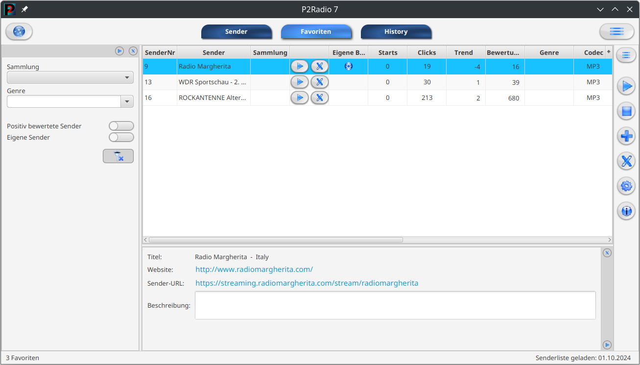Click the title text 'Radio Margherita - Italy'
The height and width of the screenshot is (365, 640).
232,257
